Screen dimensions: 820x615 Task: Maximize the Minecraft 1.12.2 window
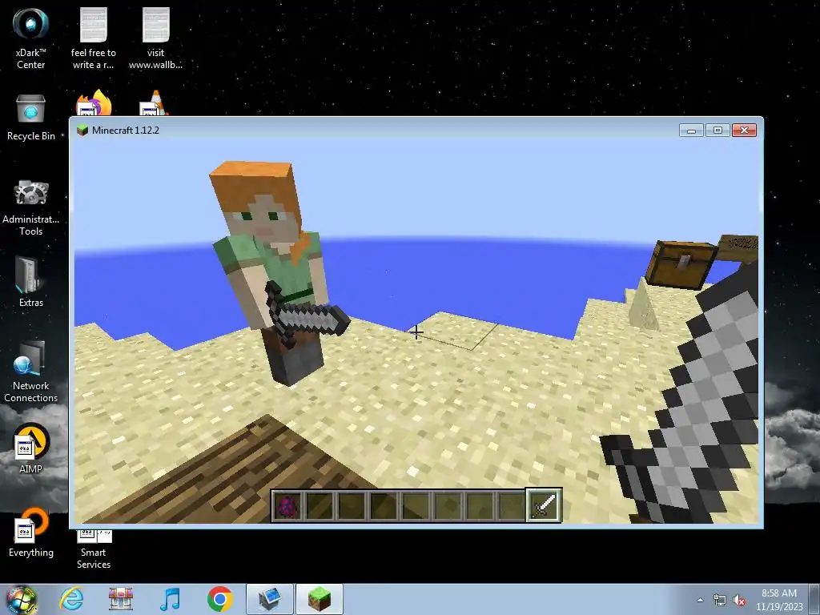(x=717, y=131)
